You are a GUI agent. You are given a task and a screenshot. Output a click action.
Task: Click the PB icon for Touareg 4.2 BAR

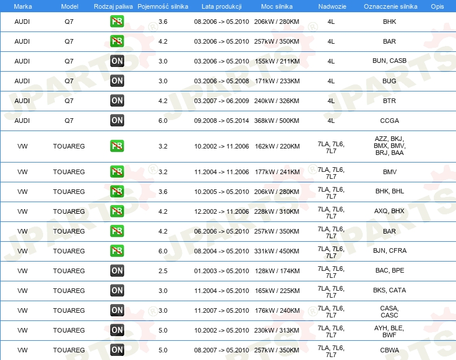[117, 231]
